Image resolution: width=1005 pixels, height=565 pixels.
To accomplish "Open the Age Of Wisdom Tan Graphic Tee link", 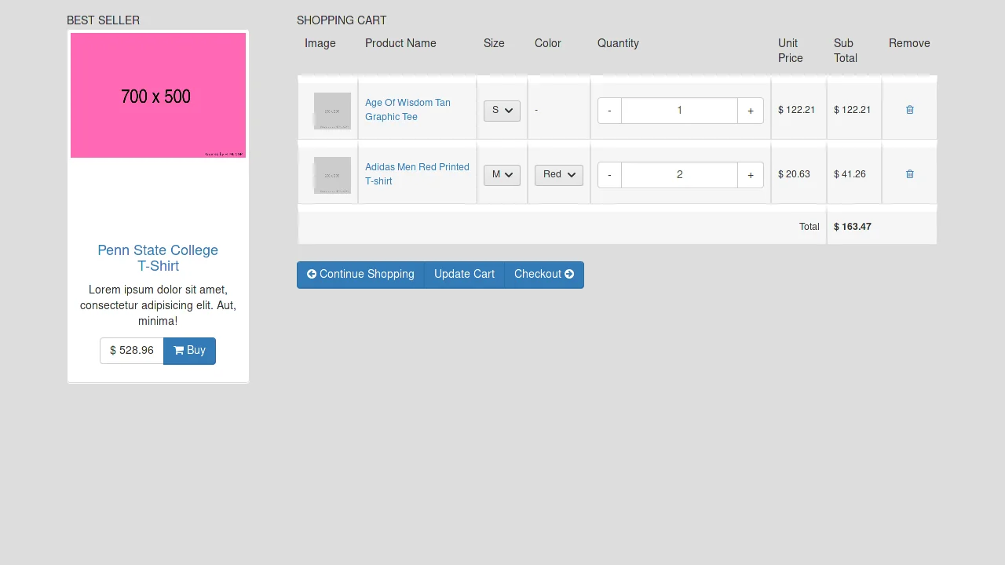I will tap(407, 110).
